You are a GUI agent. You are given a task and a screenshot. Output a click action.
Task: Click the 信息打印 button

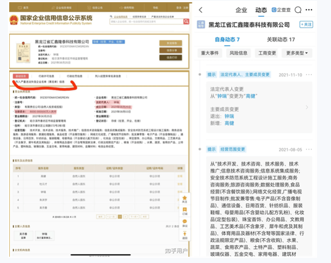tap(170, 57)
